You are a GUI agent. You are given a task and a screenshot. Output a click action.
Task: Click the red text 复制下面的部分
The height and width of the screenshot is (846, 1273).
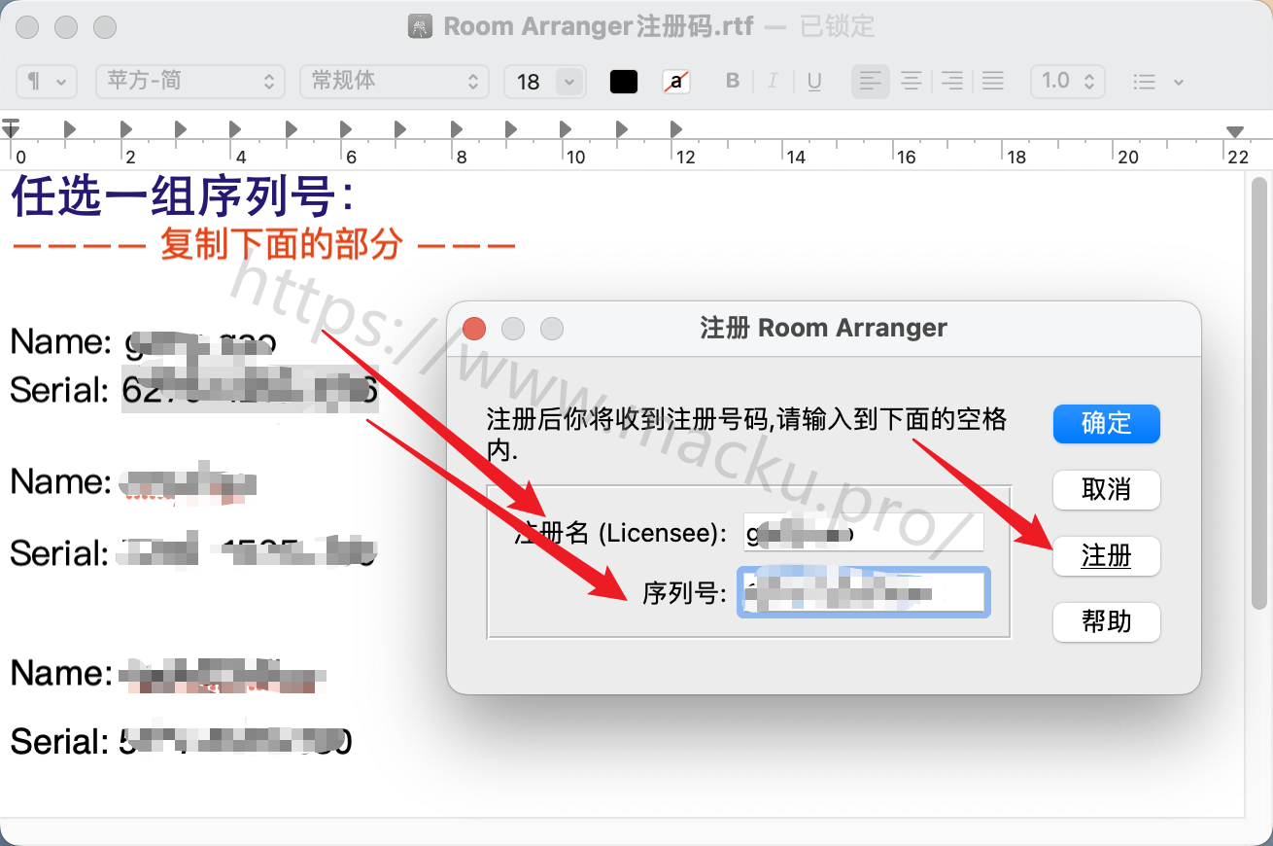(281, 245)
